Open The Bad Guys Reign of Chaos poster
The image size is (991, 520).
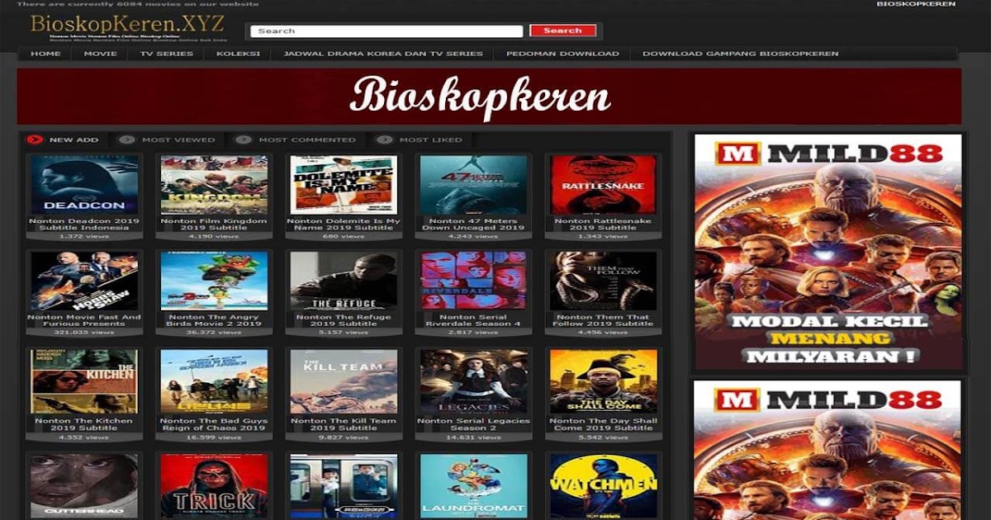(214, 381)
